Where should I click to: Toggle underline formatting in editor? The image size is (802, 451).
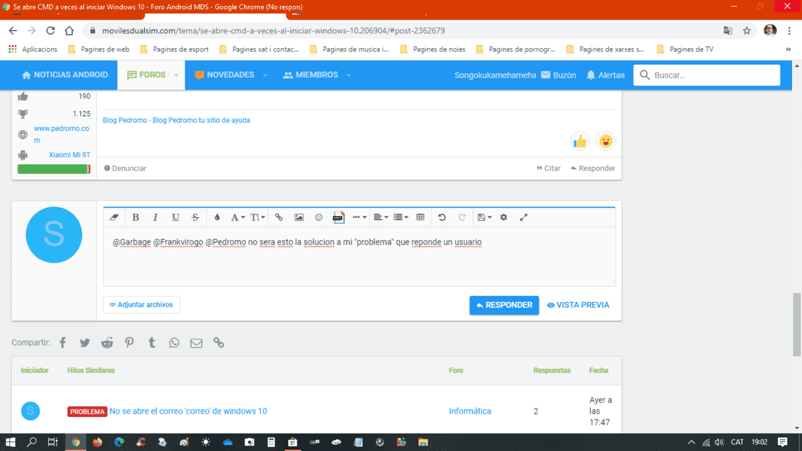coord(175,217)
